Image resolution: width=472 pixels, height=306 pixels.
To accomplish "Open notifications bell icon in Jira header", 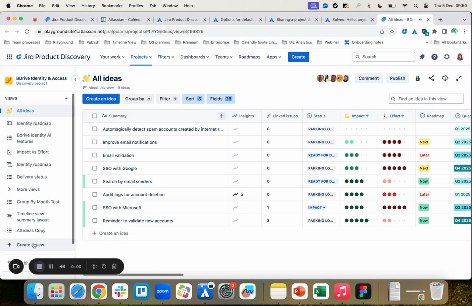I will [x=422, y=57].
